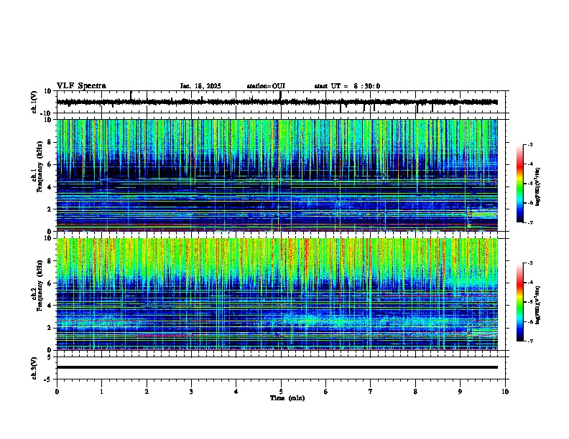Click time axis tick label "4" under ch.3 panel
569x439 pixels.
(x=236, y=392)
